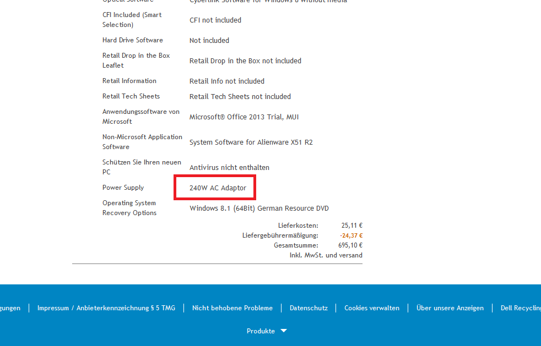Click the 'Retail Information' label
This screenshot has width=541, height=346.
129,81
